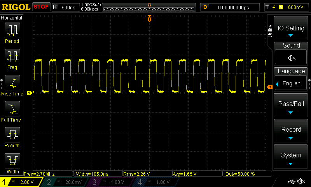This screenshot has width=311, height=187.
Task: Select the +Width measurement icon
Action: [12, 135]
